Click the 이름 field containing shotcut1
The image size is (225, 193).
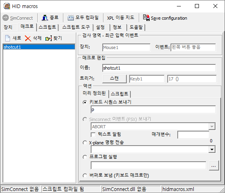click(159, 68)
